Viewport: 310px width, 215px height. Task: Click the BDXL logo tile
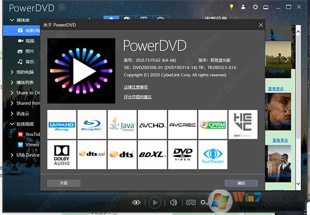pos(152,155)
